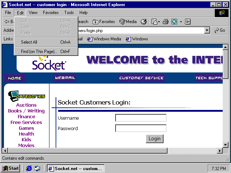Viewport: 231px width, 173px height.
Task: Open the Windows Media links shortcut
Action: point(104,39)
